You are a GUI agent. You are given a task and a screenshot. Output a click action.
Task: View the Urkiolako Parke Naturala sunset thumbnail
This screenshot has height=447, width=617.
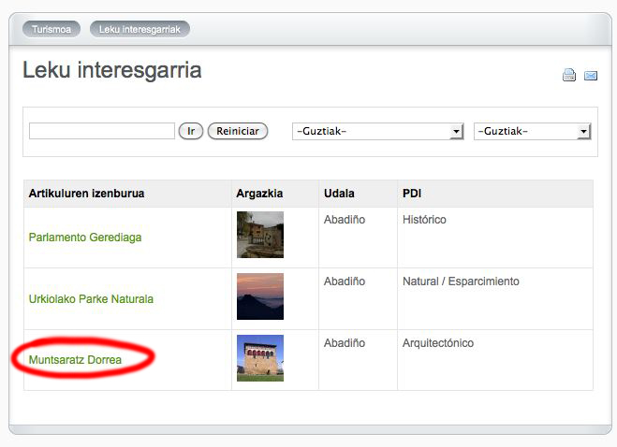click(260, 296)
